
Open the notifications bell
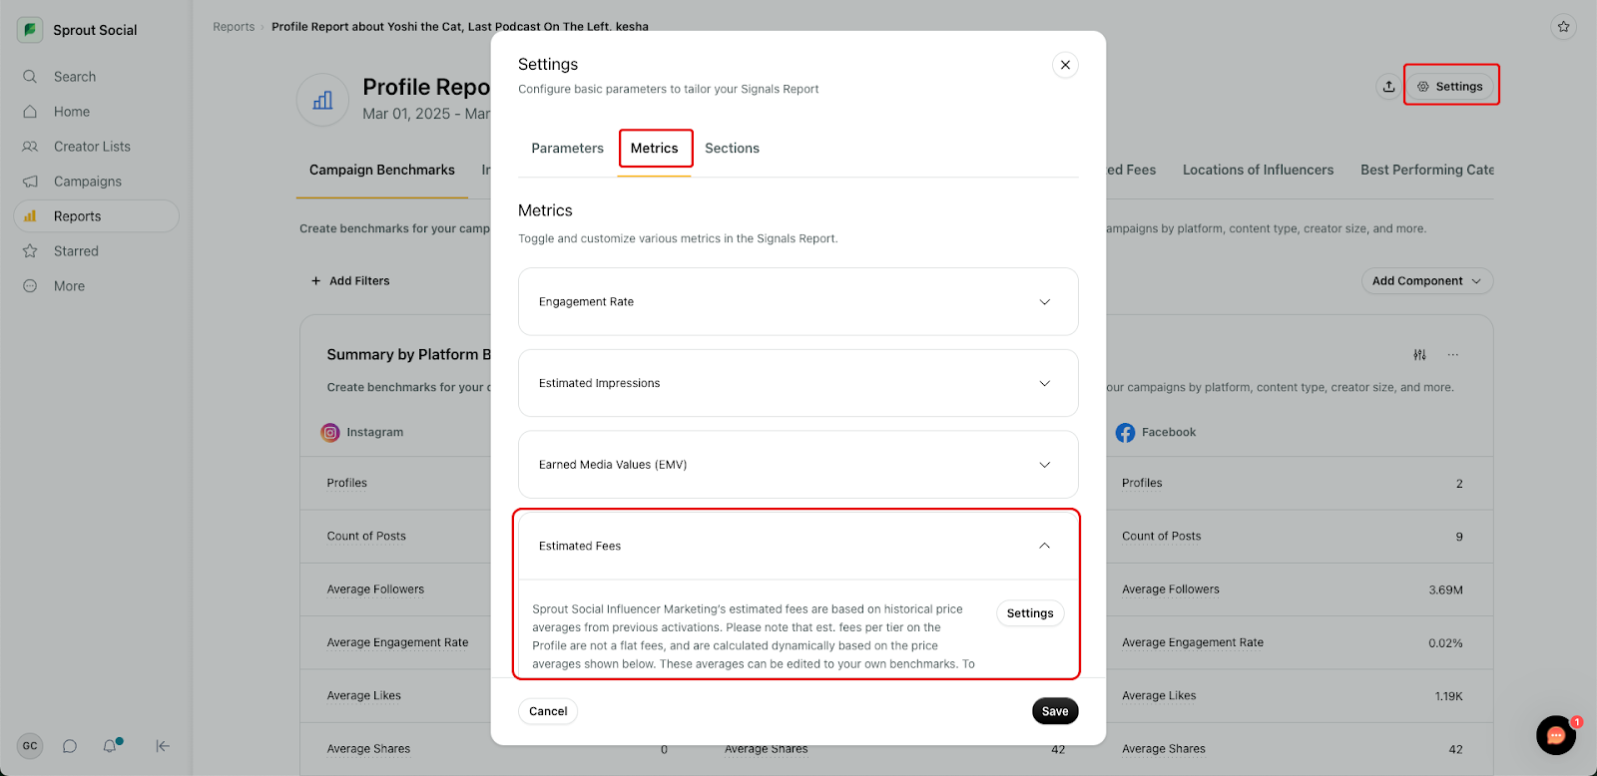(110, 746)
